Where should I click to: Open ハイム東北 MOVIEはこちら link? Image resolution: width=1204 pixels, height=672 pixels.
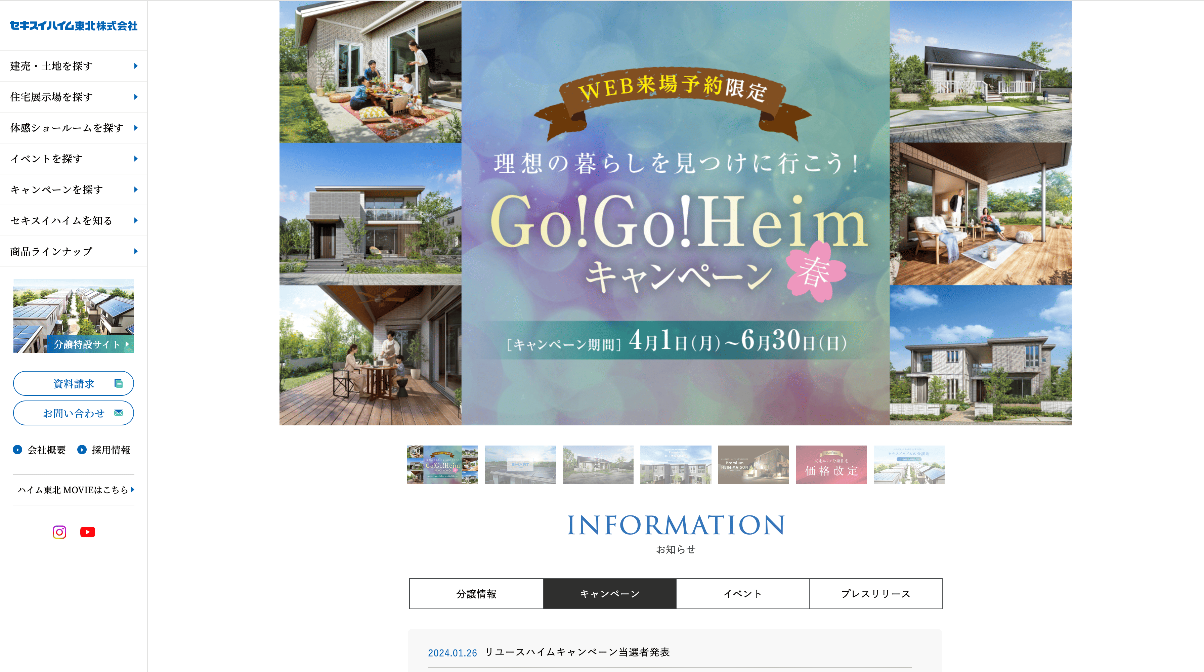point(73,490)
